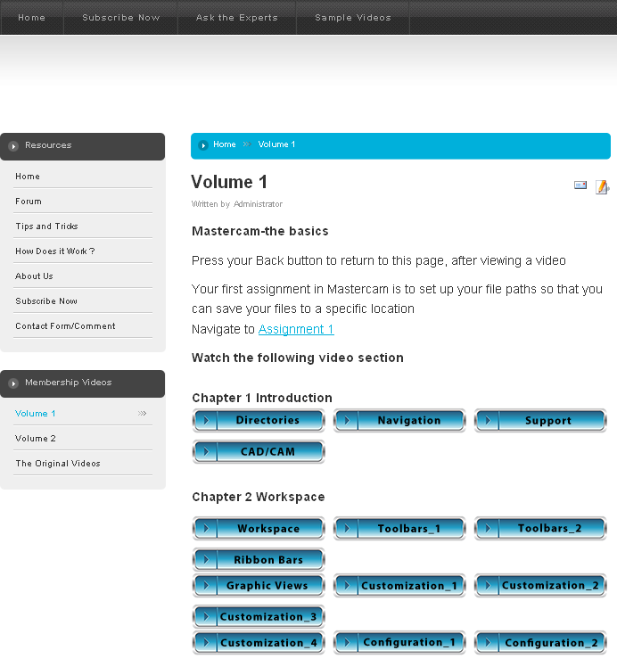Open Ask the Experts in top navigation
617x667 pixels.
[x=236, y=18]
